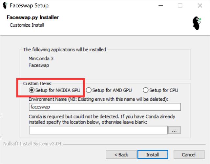
Task: Cancel the Faceswap setup
Action: click(x=188, y=154)
